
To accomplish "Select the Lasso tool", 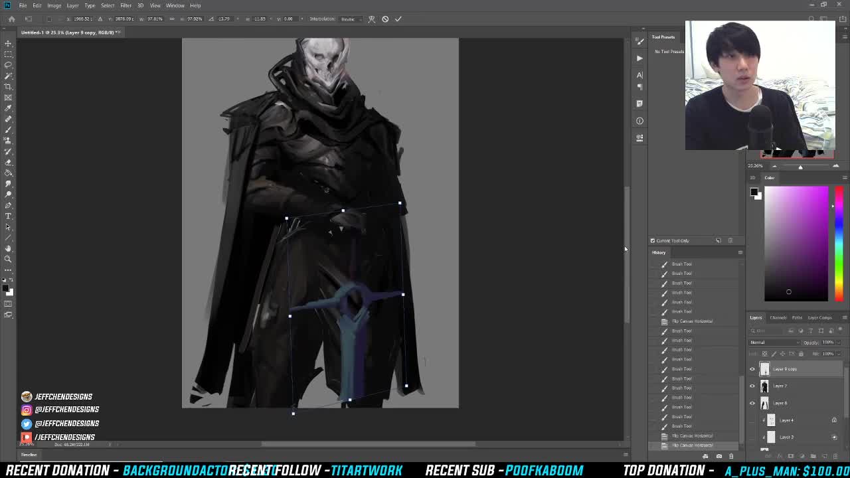I will [8, 64].
